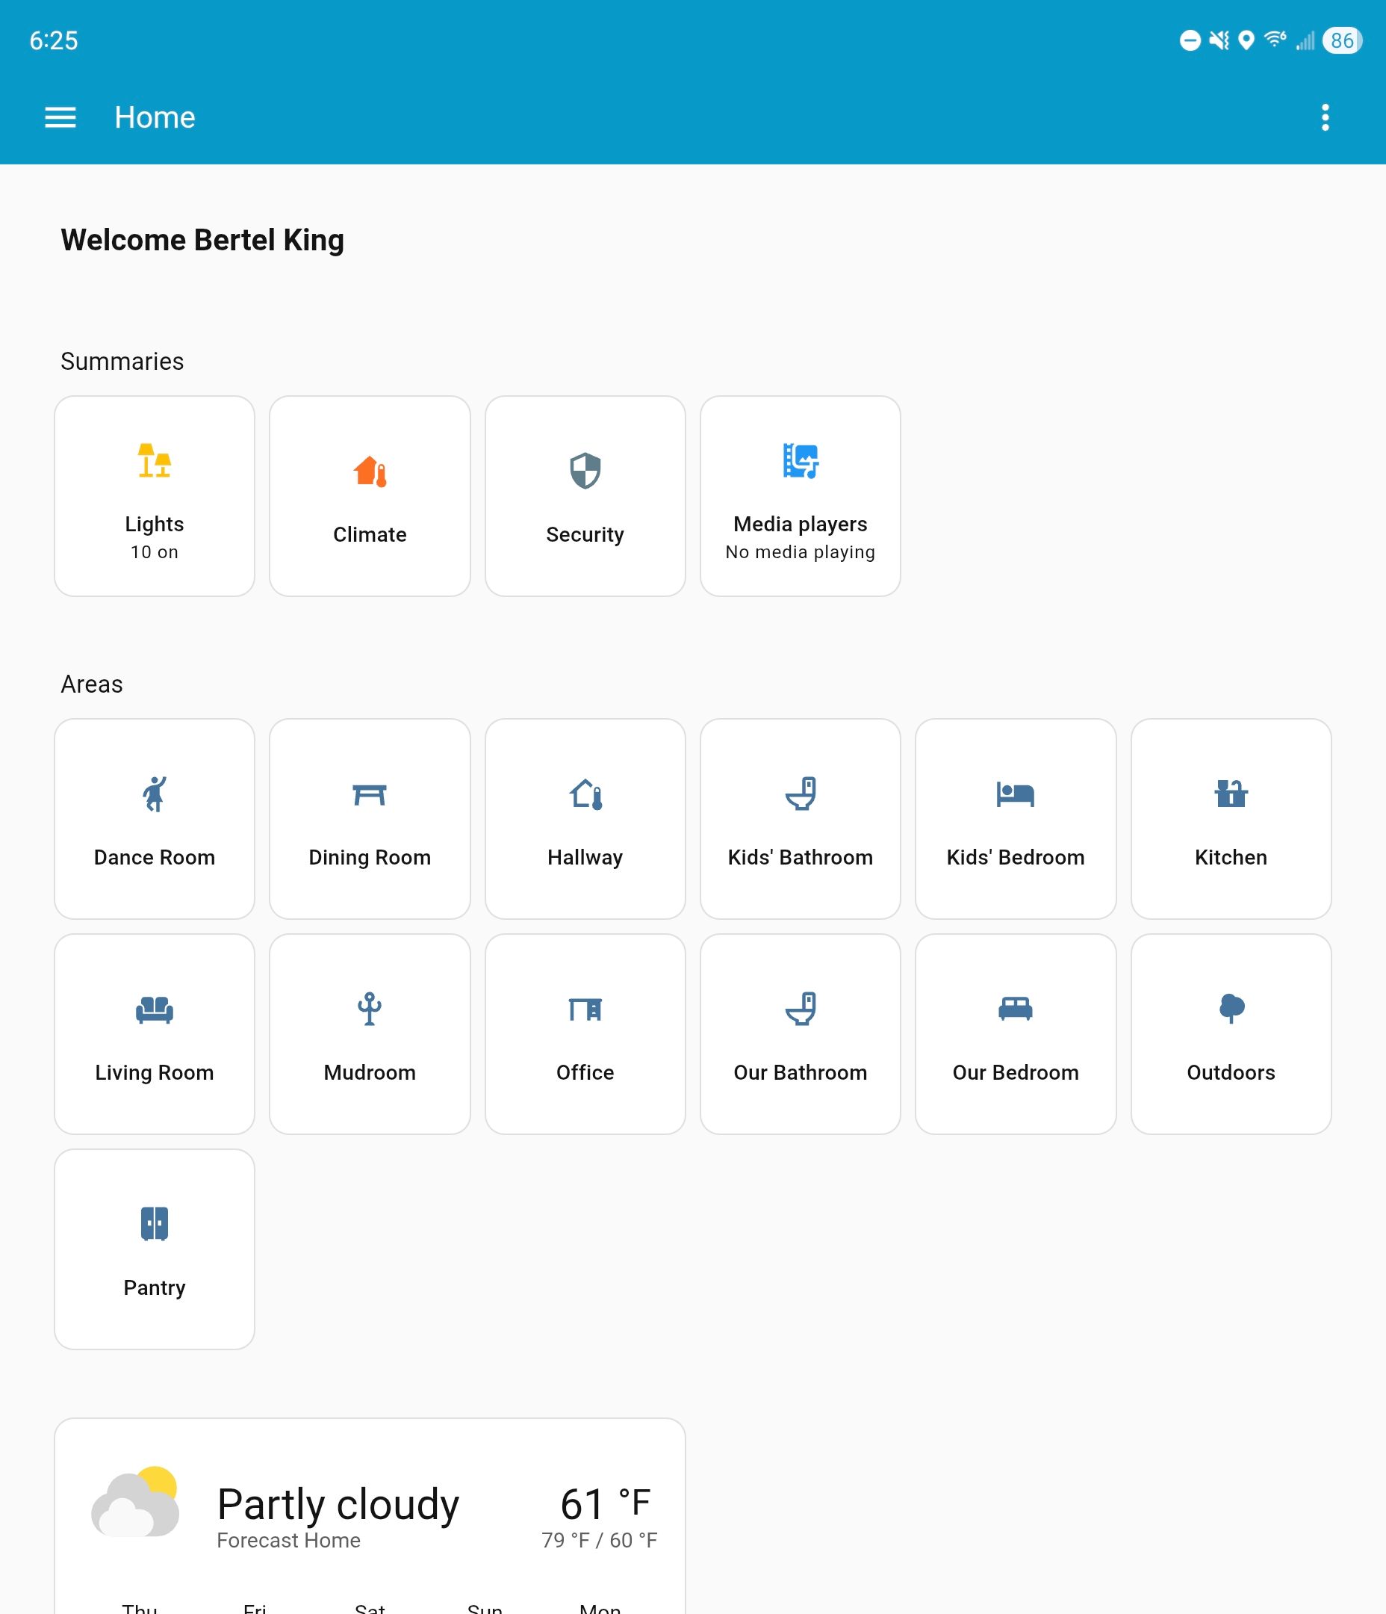This screenshot has height=1614, width=1386.
Task: Tap the battery level indicator
Action: pos(1342,40)
